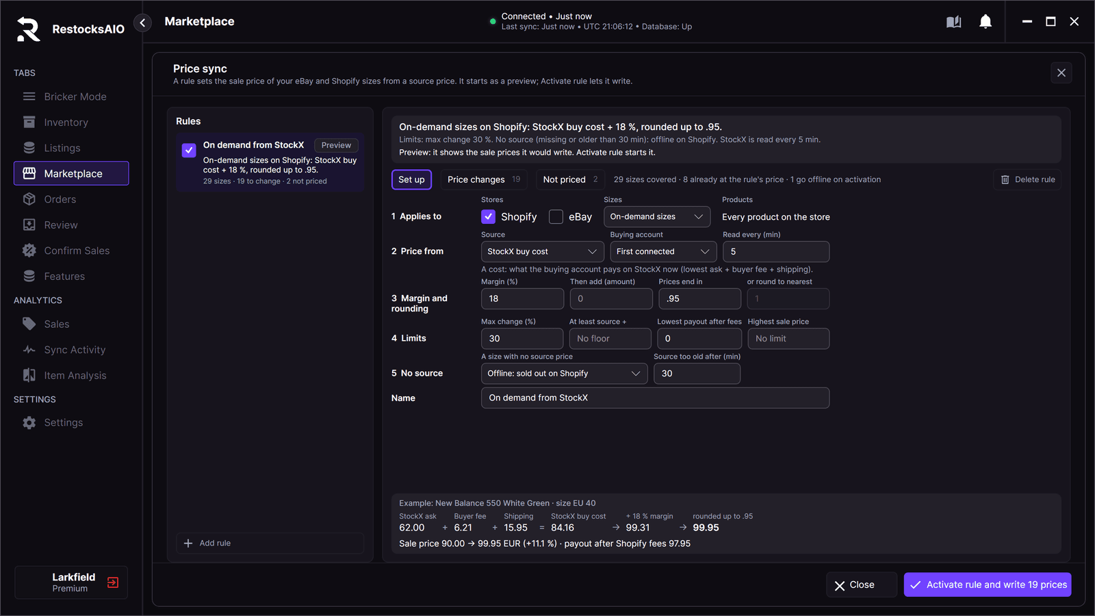Open the First connected buying account dropdown

click(663, 252)
